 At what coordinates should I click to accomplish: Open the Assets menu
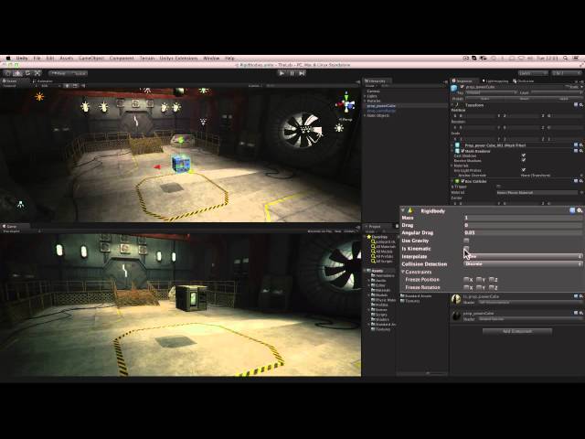click(x=67, y=59)
